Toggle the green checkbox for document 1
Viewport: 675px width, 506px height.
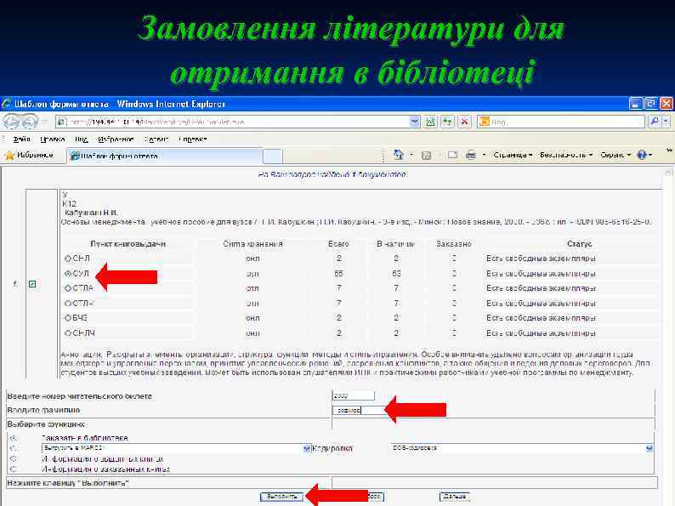pyautogui.click(x=32, y=284)
